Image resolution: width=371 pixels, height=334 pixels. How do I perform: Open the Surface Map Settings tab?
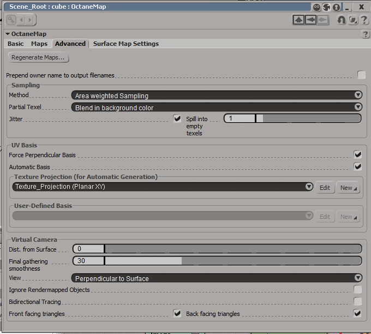(126, 44)
